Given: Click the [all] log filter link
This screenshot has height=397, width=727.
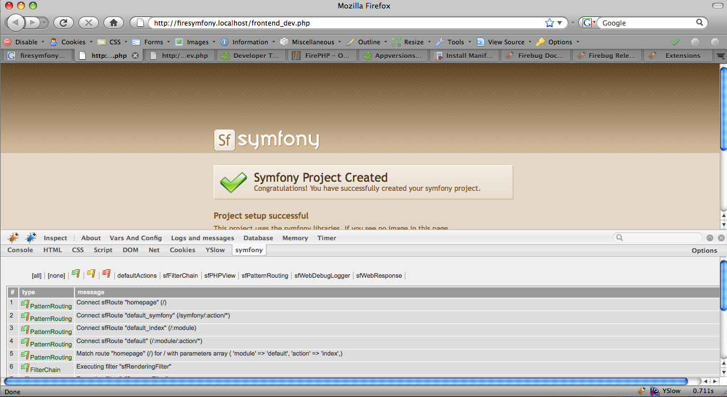Looking at the screenshot, I should click(36, 275).
